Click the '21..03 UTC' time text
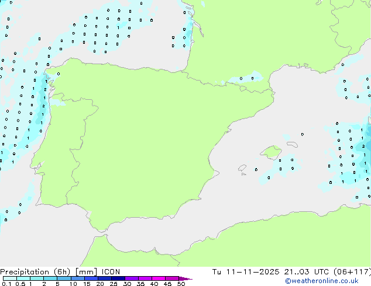This screenshot has height=286, width=371. [307, 272]
